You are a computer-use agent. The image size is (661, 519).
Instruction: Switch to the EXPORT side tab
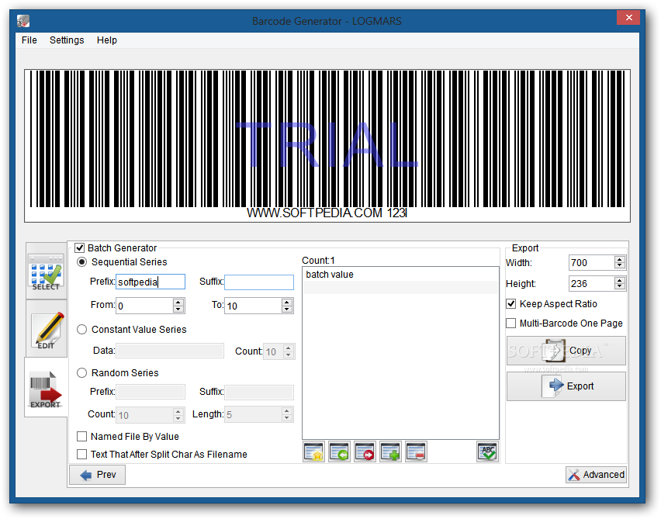click(46, 387)
